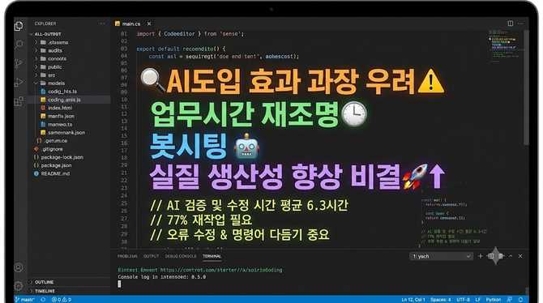Click the UTF-8 encoding selector
The image size is (543, 303).
(x=463, y=300)
